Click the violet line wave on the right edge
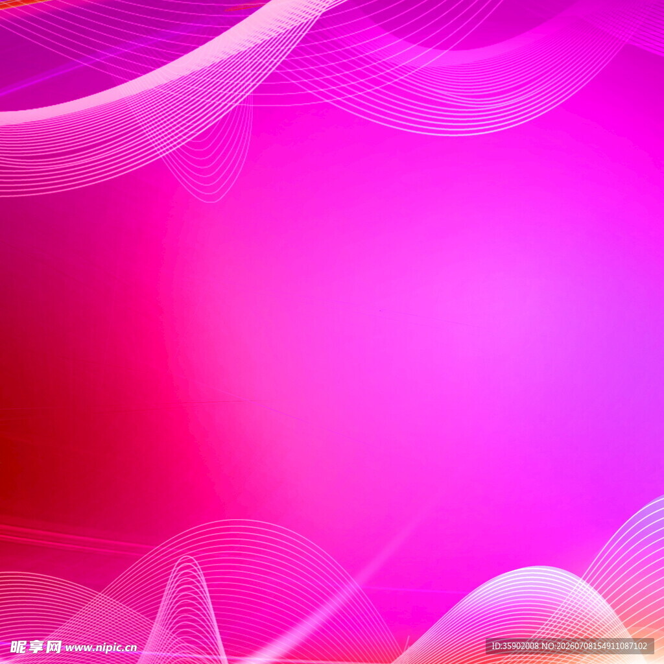664x664 pixels. tap(635, 551)
